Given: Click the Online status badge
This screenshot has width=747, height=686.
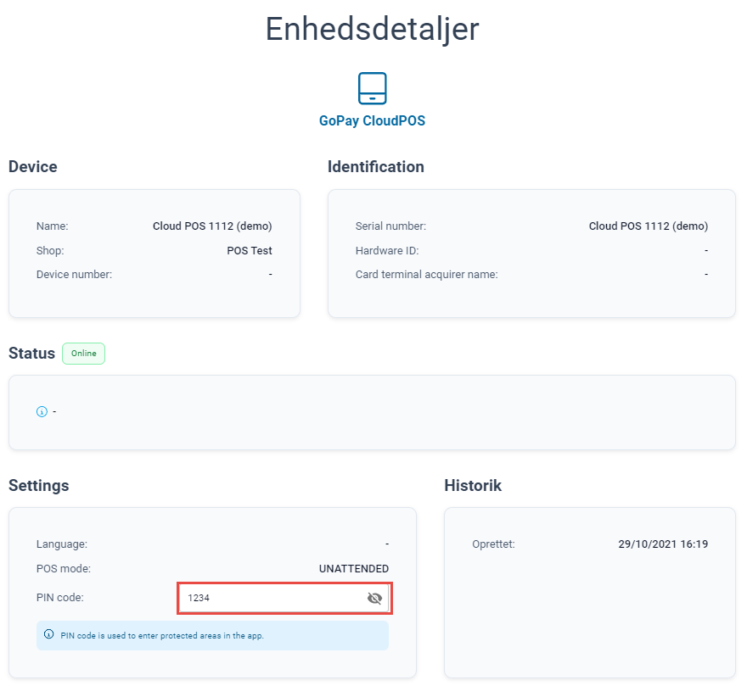Looking at the screenshot, I should click(84, 354).
